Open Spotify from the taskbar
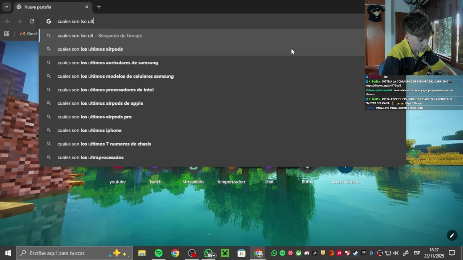 tap(158, 253)
